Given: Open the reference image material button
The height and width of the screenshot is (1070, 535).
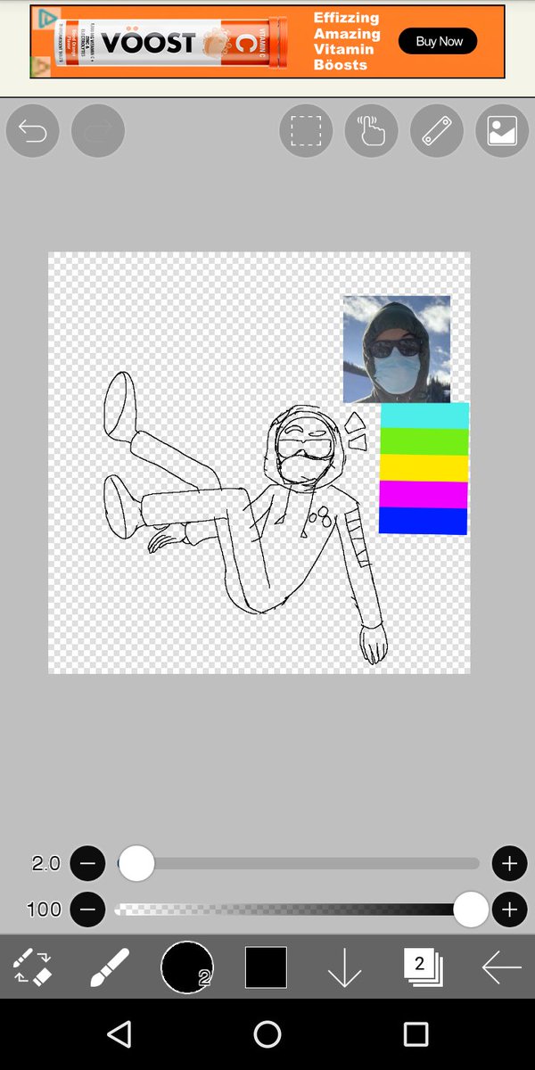Looking at the screenshot, I should [x=502, y=131].
